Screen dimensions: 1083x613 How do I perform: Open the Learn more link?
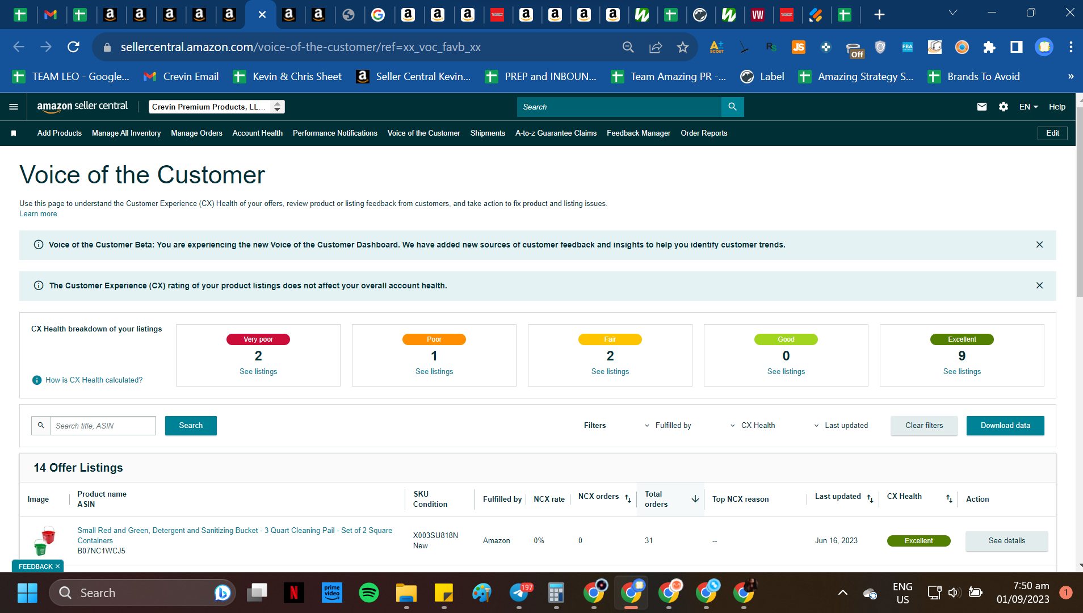(x=38, y=214)
